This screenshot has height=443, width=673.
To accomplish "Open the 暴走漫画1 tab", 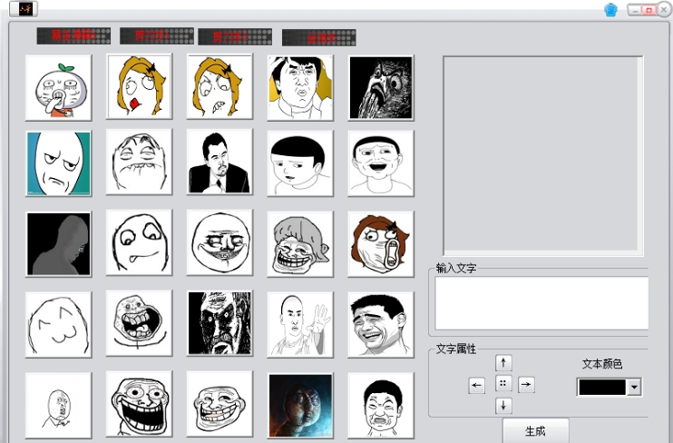I will click(x=73, y=36).
